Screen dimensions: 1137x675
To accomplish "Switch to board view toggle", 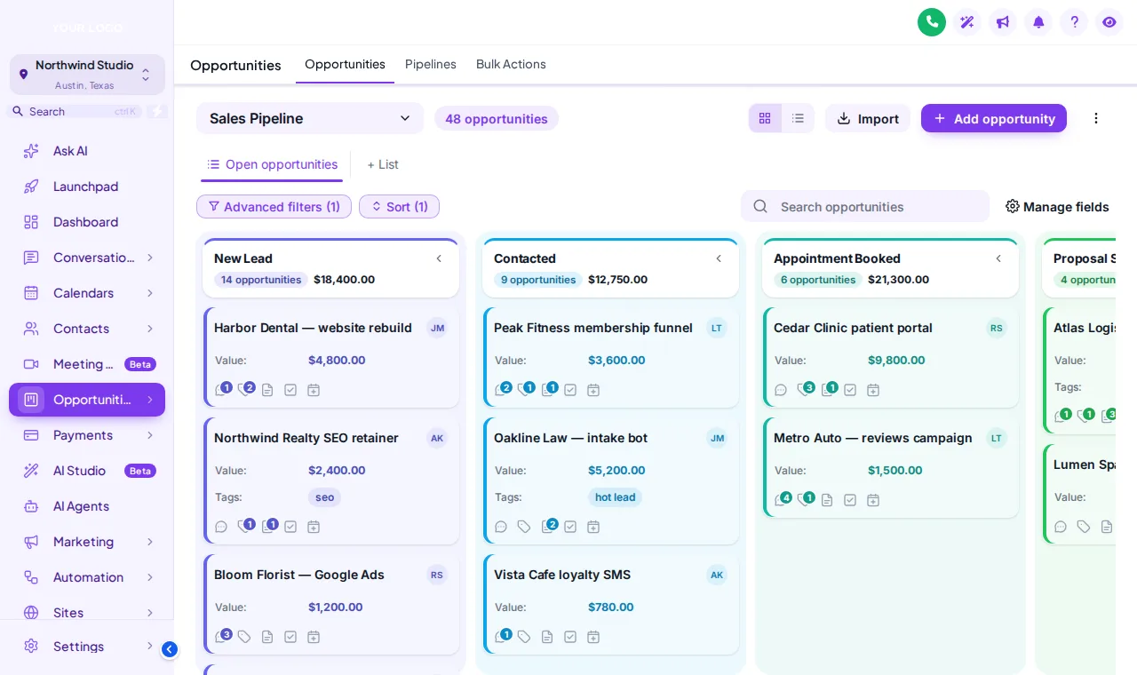I will [765, 118].
